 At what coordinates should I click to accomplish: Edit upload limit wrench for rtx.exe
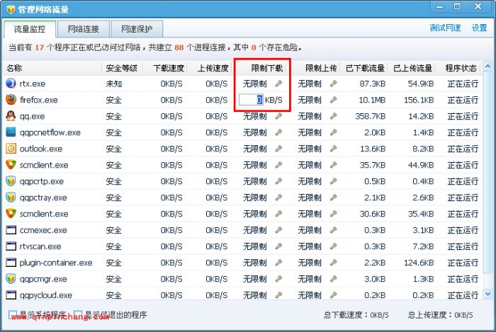[x=333, y=84]
